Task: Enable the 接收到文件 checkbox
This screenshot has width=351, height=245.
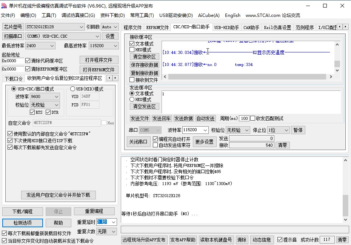Action: point(132,80)
